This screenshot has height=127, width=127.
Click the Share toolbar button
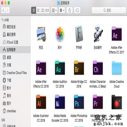click(70, 10)
